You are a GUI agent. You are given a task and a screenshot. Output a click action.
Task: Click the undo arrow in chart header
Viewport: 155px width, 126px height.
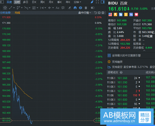click(95, 13)
